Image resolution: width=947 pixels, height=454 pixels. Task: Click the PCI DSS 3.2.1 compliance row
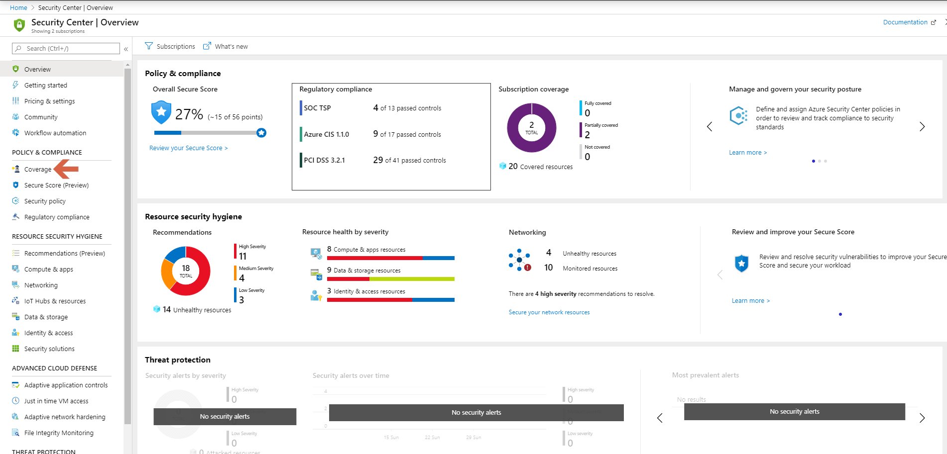tap(373, 160)
